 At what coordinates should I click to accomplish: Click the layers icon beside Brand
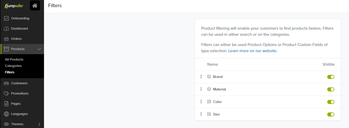point(209,77)
